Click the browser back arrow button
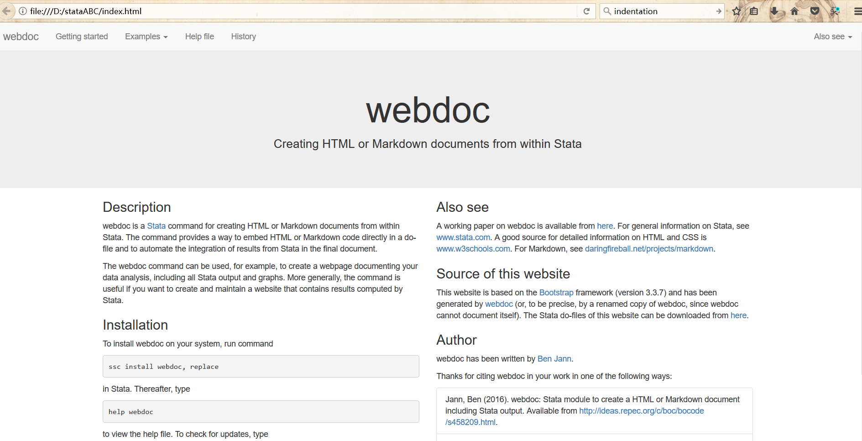 [x=6, y=11]
